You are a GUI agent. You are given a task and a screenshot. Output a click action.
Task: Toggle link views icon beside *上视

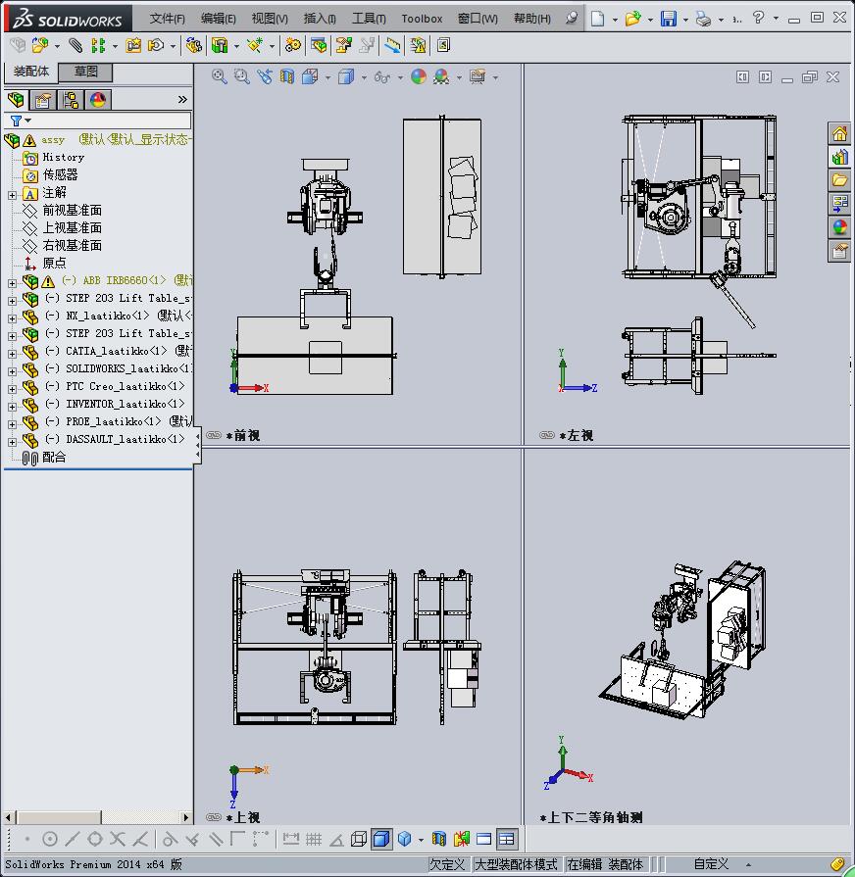coord(214,817)
